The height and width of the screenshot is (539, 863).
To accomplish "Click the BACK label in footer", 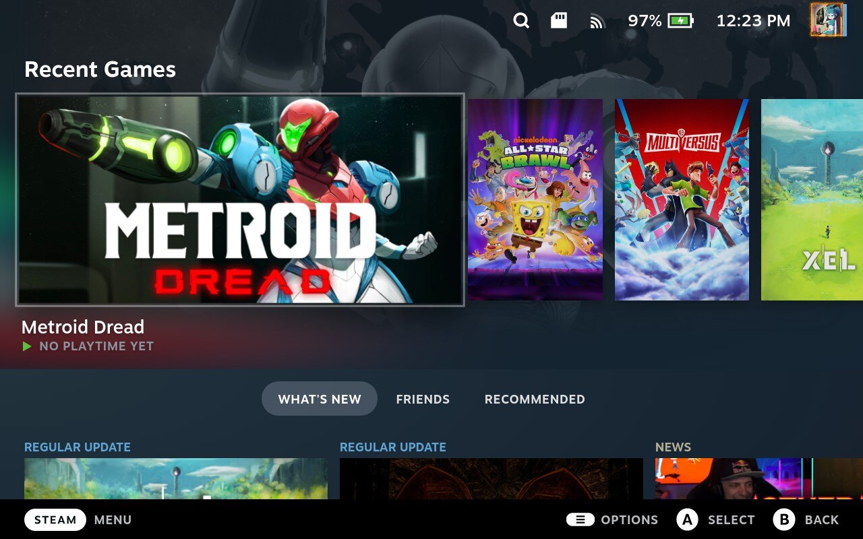I will coord(822,520).
